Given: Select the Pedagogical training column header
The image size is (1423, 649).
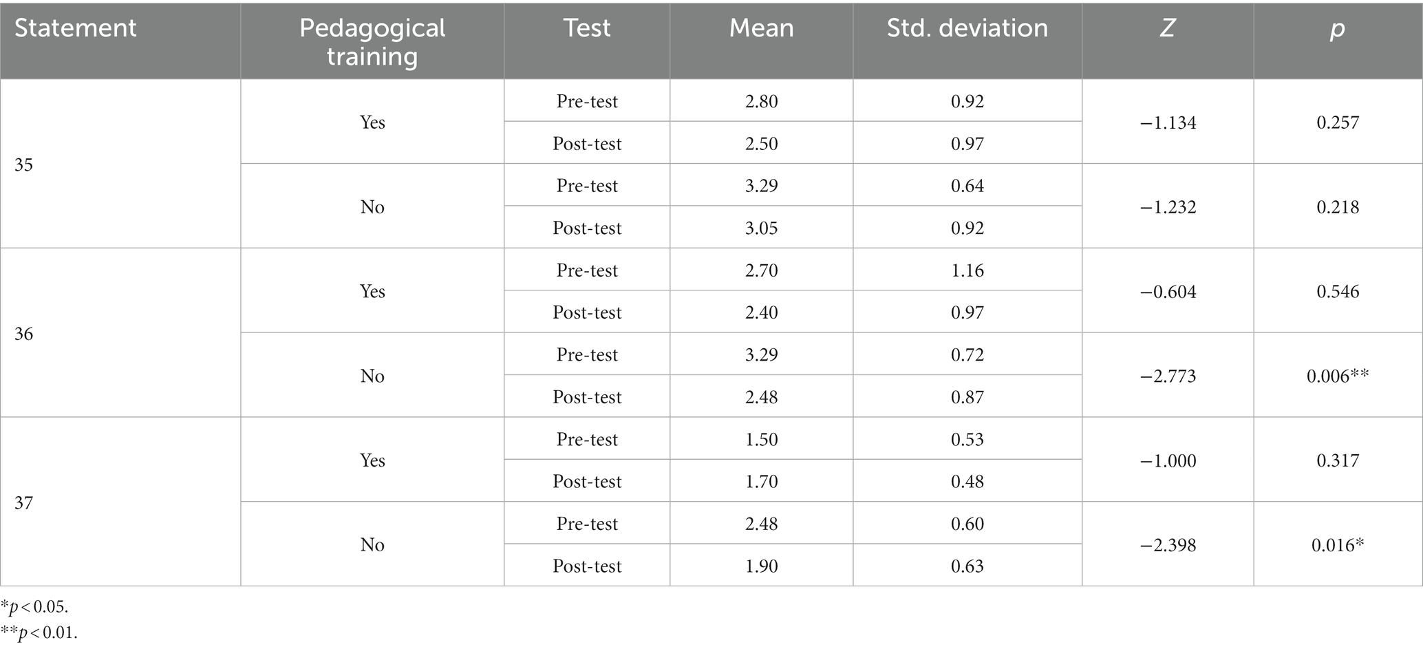Looking at the screenshot, I should [372, 41].
